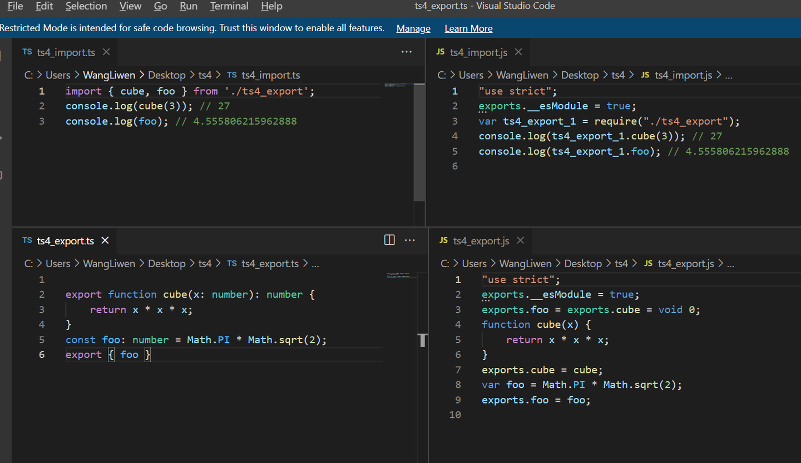
Task: Click minimap preview in ts4_export.ts editor
Action: pos(398,275)
